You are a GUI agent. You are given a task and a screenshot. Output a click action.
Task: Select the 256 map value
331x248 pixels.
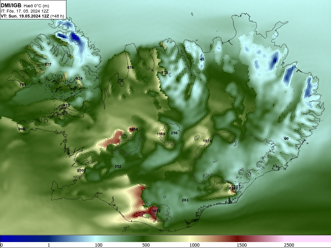click(x=174, y=133)
